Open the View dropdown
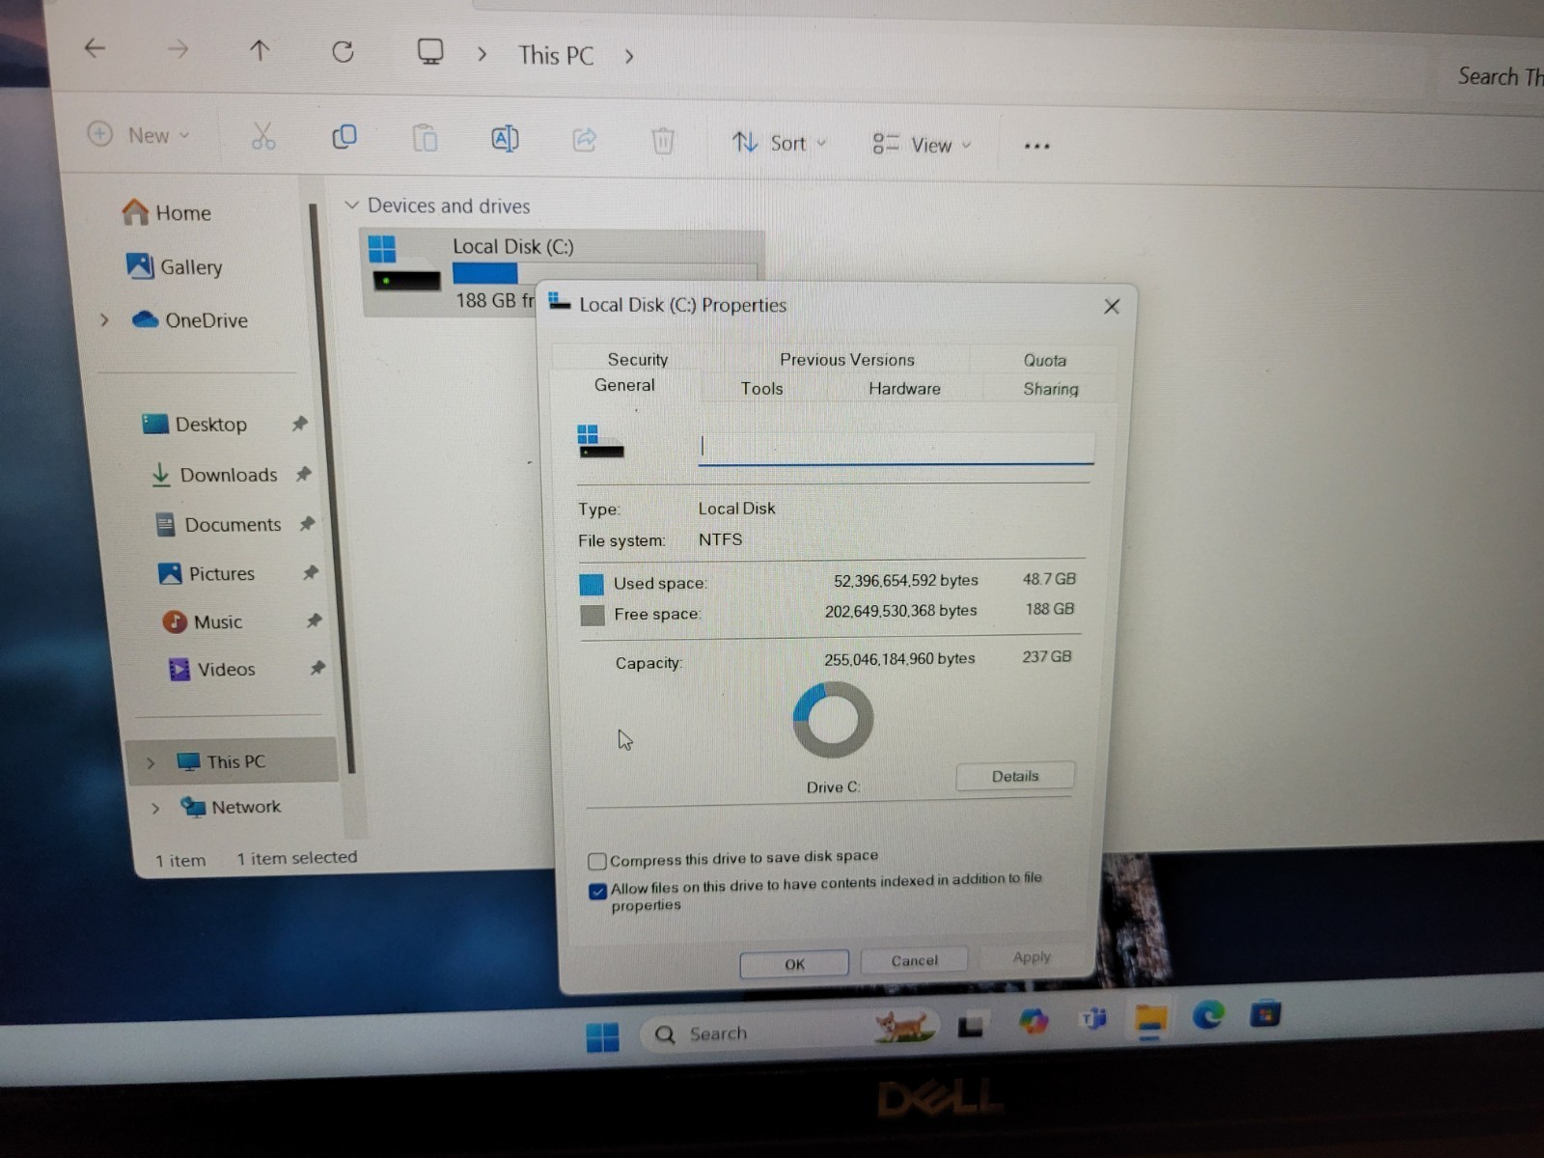 click(922, 145)
